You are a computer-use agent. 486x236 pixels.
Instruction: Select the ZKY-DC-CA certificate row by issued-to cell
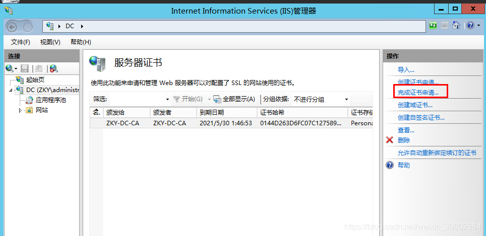pos(123,123)
